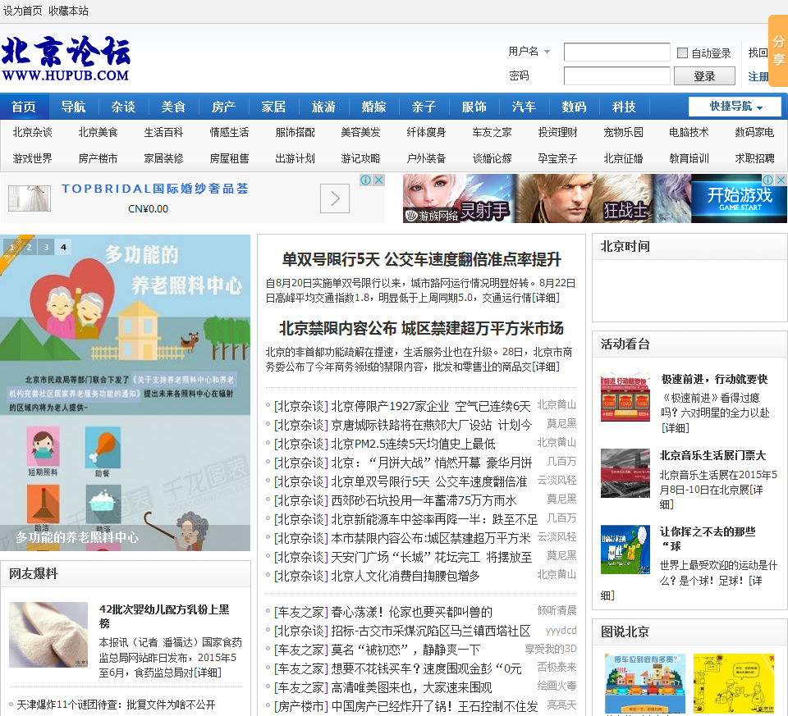Click thumbnail for 让你挥之不去的那些球

625,550
